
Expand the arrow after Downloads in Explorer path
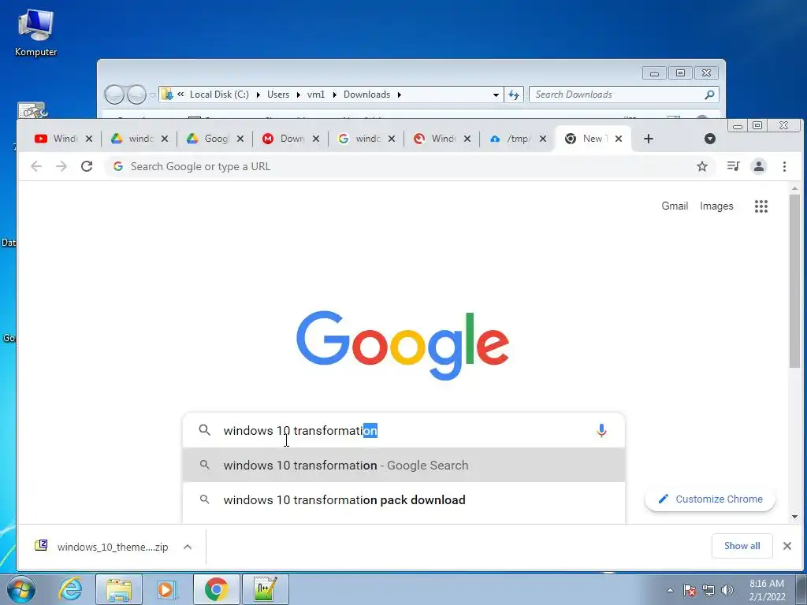pos(399,95)
